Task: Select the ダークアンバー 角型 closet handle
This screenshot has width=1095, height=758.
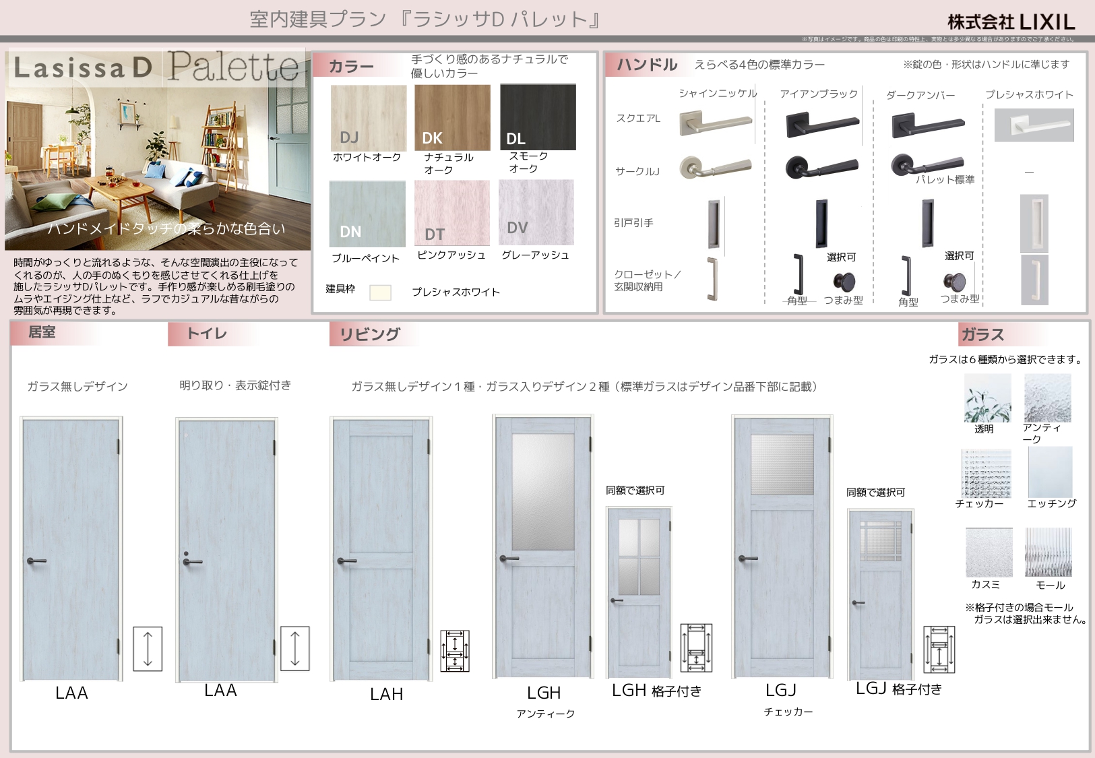Action: click(x=906, y=276)
